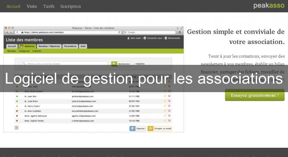The height and width of the screenshot is (157, 288).
Task: Click the peakasso logo
Action: pyautogui.click(x=269, y=5)
